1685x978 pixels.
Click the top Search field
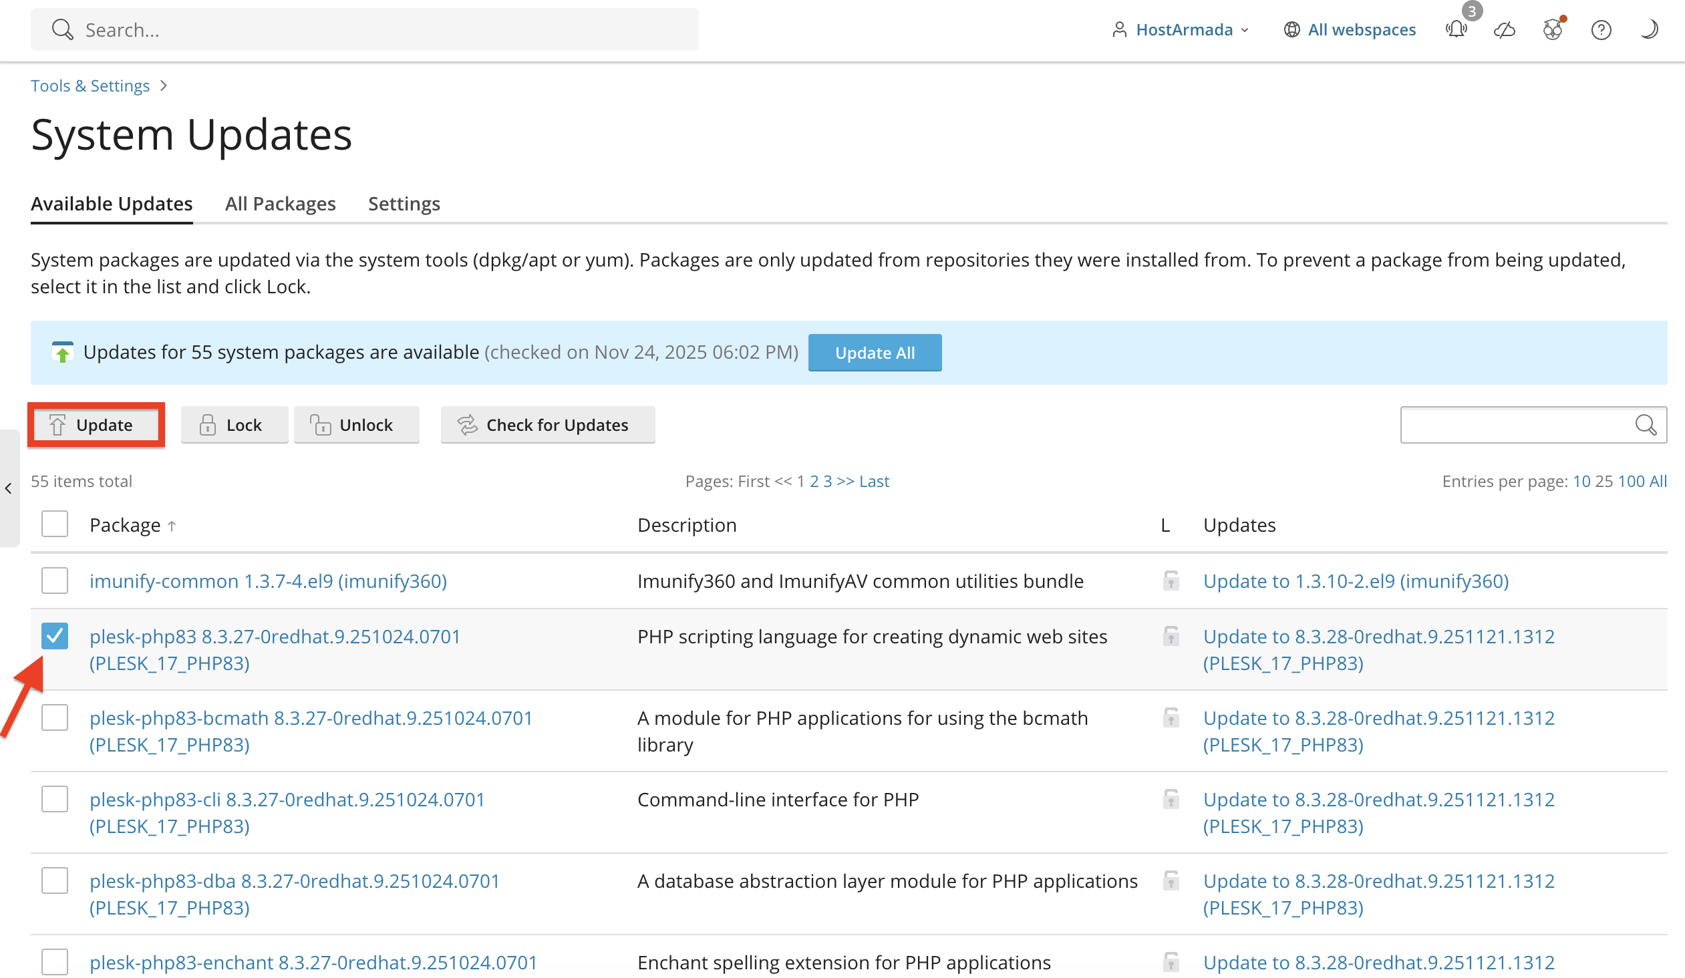[x=364, y=29]
